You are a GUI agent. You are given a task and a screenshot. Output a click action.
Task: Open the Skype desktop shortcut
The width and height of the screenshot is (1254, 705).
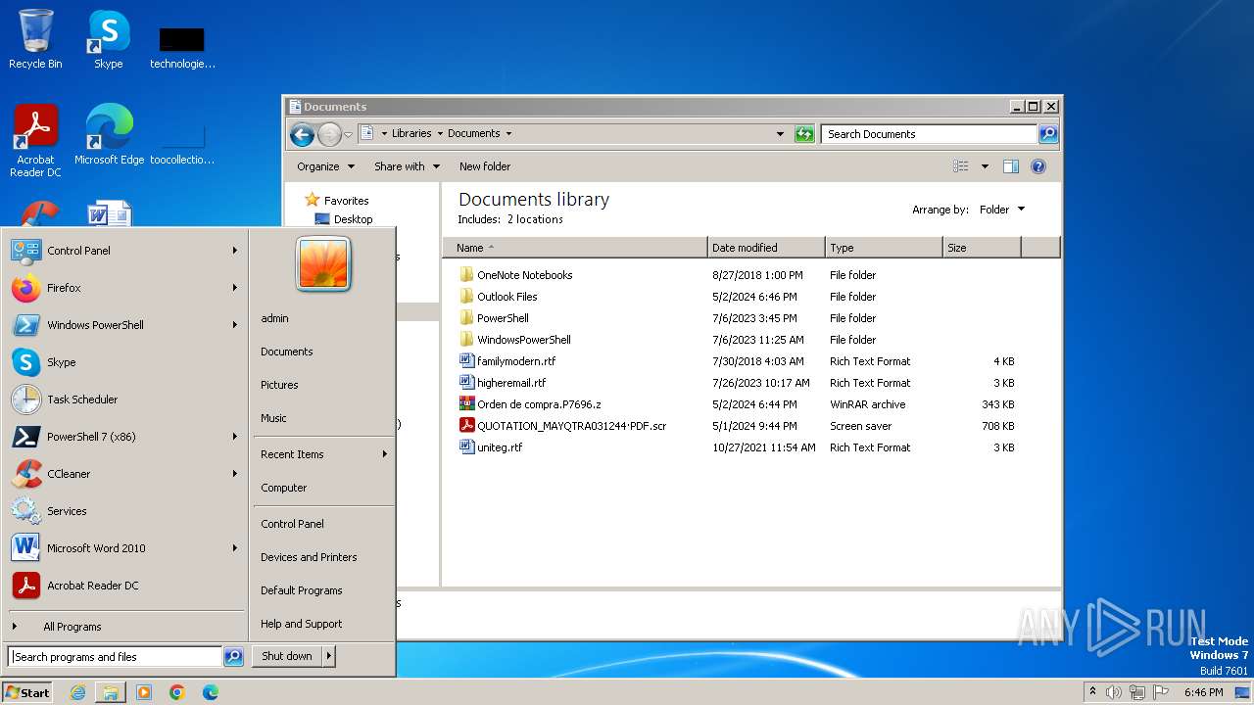click(x=109, y=39)
